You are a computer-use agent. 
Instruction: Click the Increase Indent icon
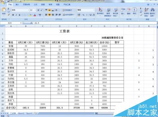click(x=59, y=15)
